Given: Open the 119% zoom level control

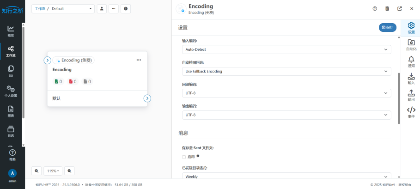Looking at the screenshot, I should (53, 171).
